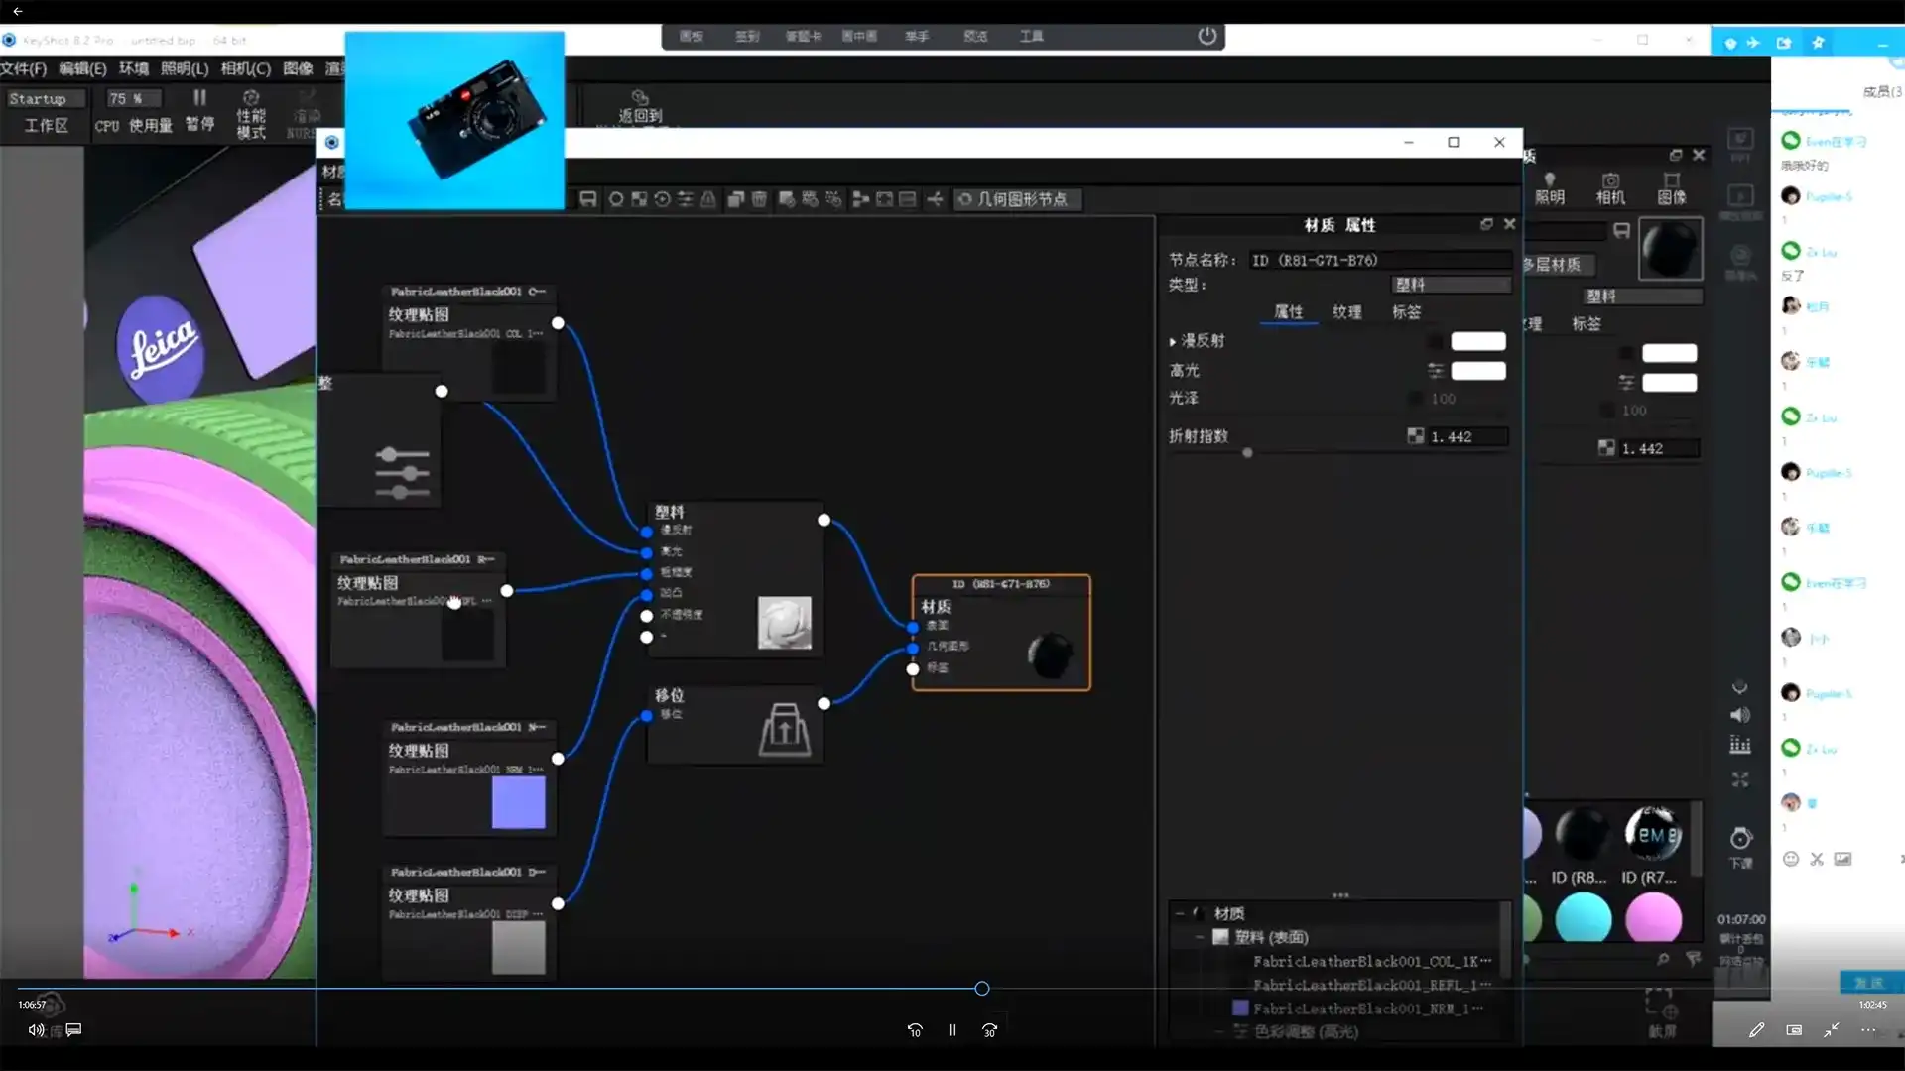Click the align nodes icon in graph toolbar
The height and width of the screenshot is (1071, 1905).
point(860,199)
